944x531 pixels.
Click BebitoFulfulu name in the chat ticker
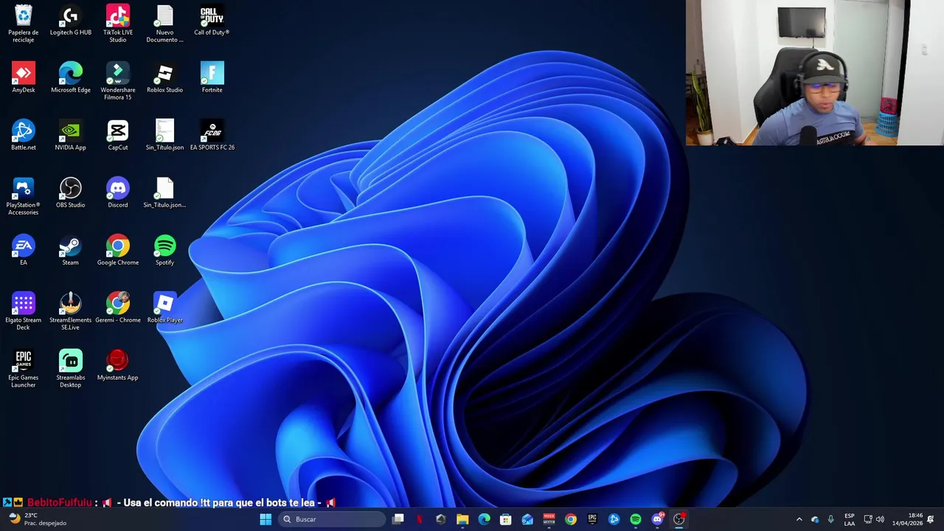(60, 502)
